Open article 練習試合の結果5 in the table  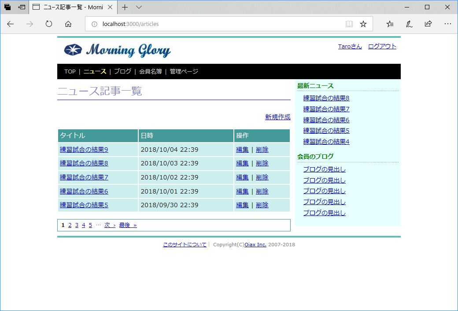tap(84, 205)
